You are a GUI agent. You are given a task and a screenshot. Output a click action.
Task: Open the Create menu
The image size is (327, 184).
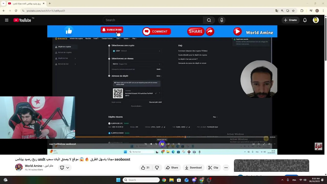point(290,20)
